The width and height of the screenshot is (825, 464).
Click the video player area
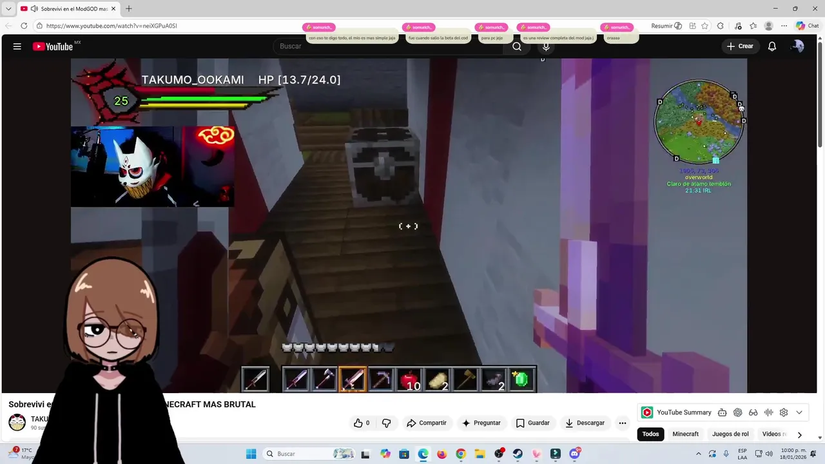coord(409,226)
